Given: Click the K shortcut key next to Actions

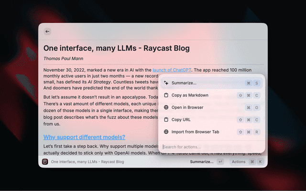Looking at the screenshot, I should [x=260, y=162].
